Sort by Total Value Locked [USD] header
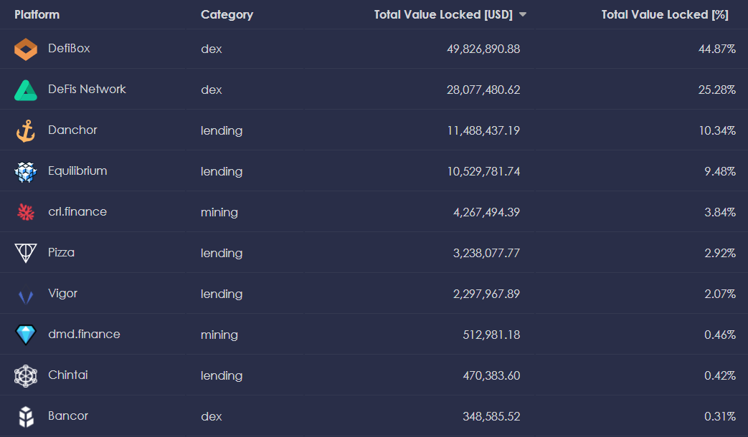 point(443,15)
